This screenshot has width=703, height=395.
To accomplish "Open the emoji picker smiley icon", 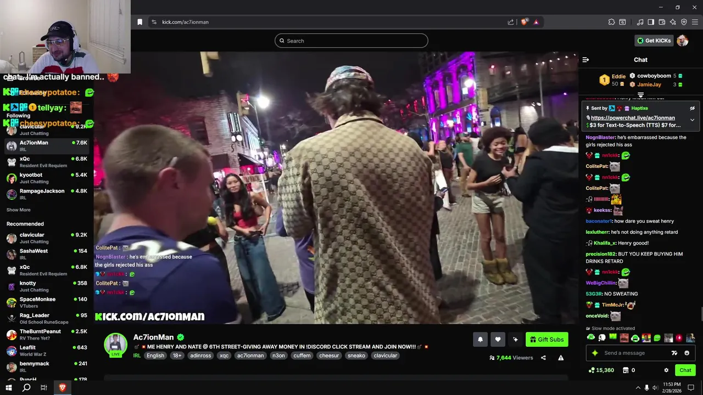I will click(687, 353).
